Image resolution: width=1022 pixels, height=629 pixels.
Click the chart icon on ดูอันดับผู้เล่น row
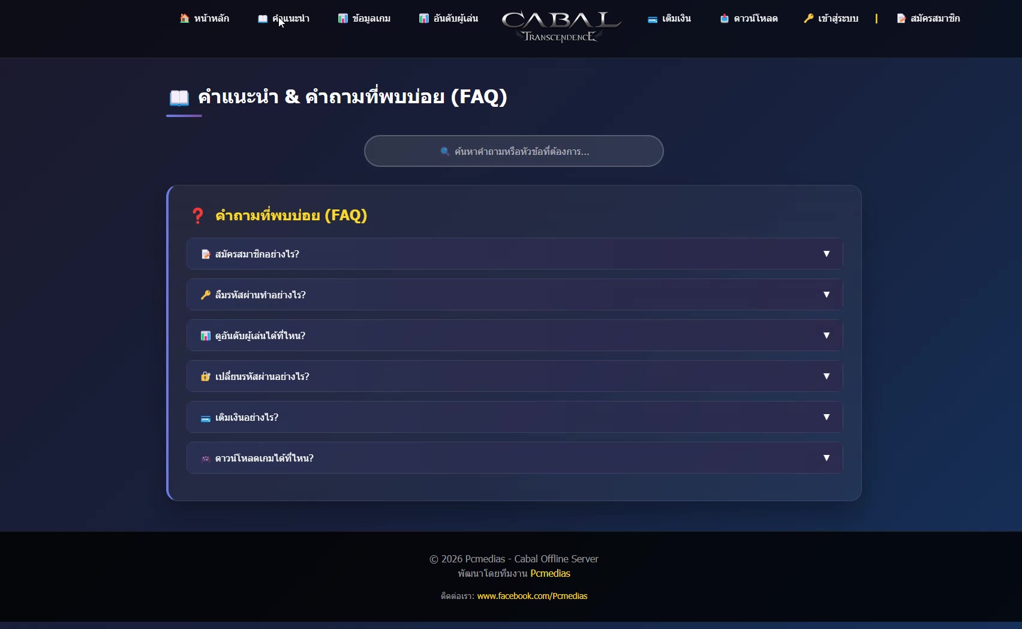tap(206, 336)
